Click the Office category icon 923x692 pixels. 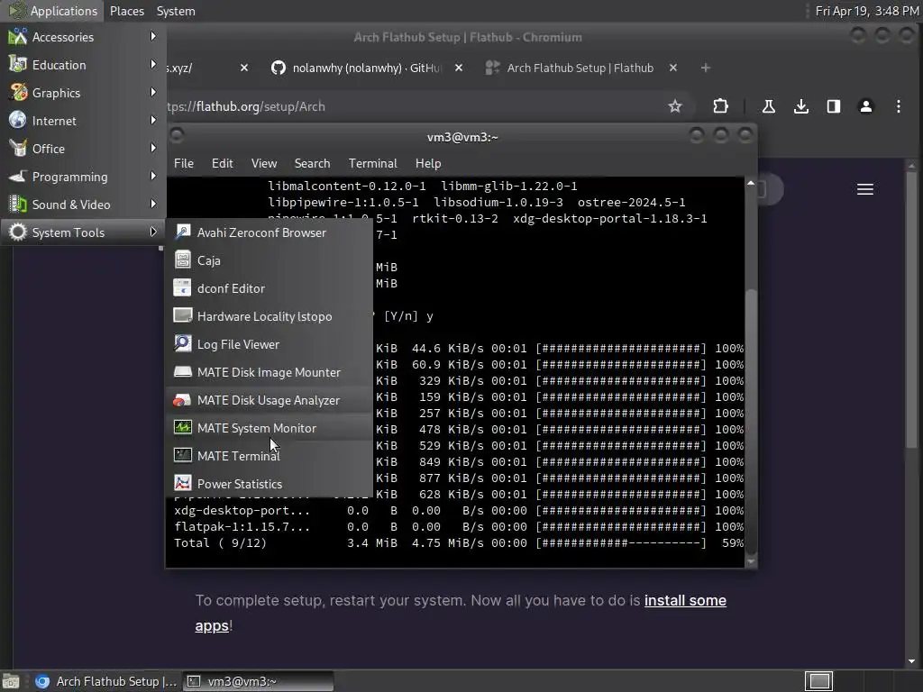(18, 149)
